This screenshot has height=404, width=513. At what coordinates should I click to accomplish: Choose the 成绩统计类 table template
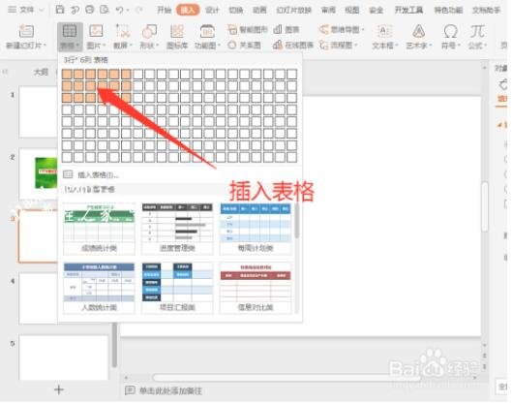[99, 229]
